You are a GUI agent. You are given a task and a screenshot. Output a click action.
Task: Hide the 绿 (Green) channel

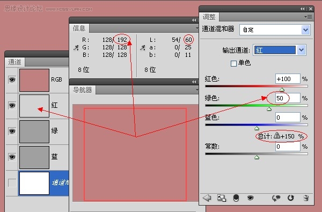12,131
